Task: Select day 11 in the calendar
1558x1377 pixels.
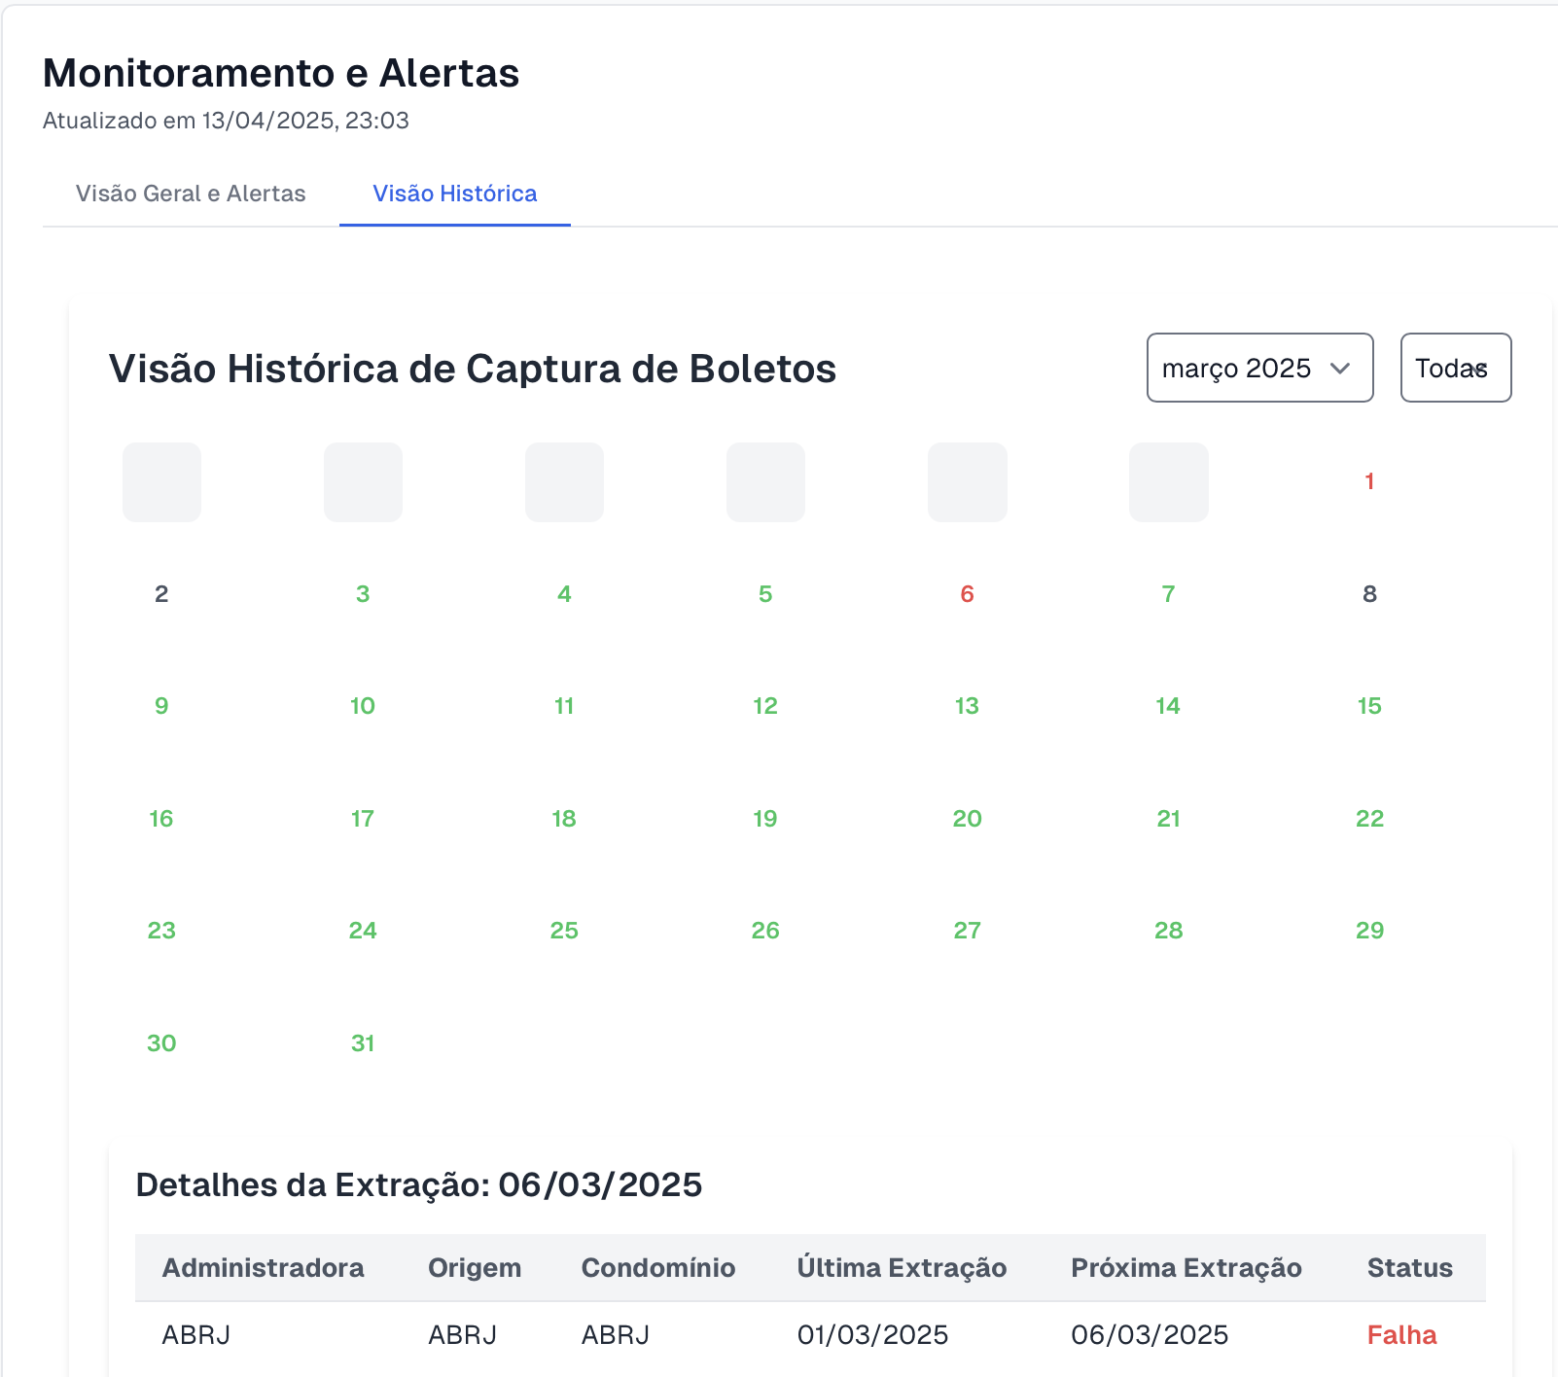Action: point(564,706)
